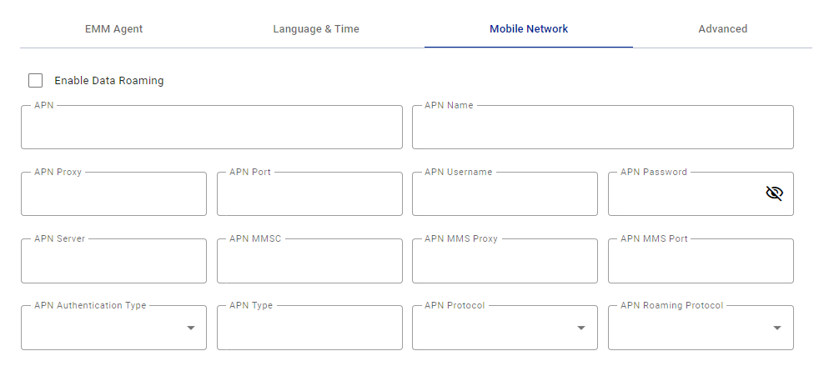
Task: Select the Advanced tab
Action: click(723, 29)
